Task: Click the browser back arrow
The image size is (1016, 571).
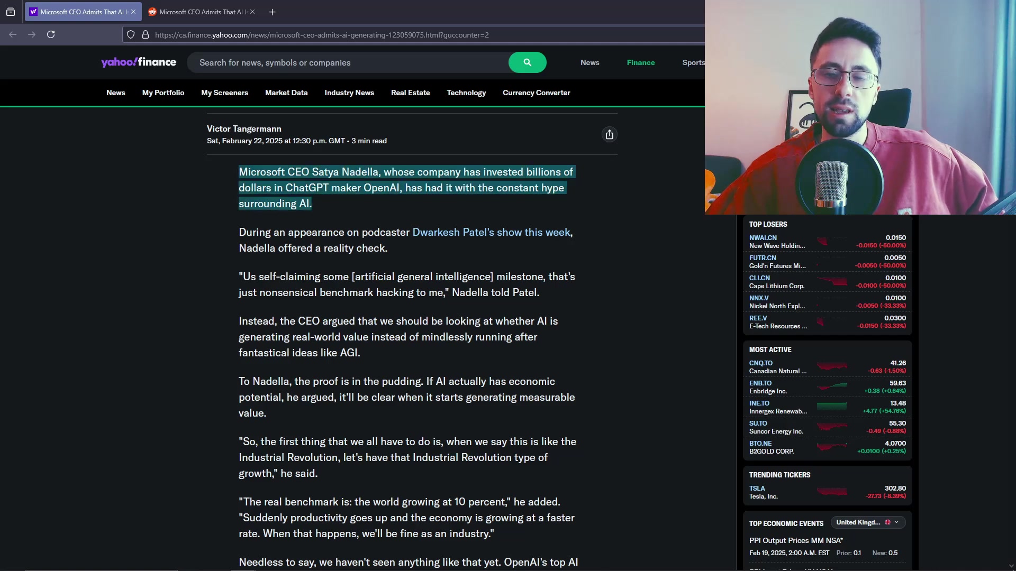Action: (13, 34)
